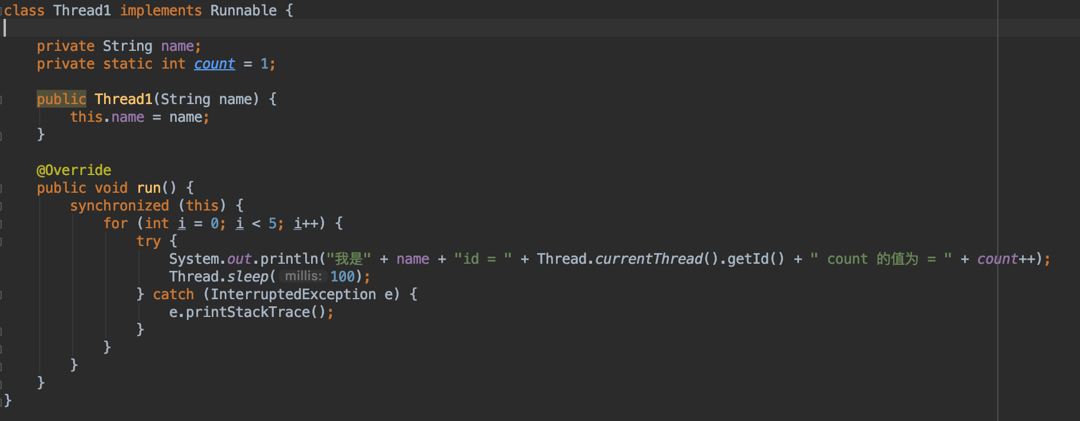This screenshot has width=1080, height=421.
Task: Fold the synchronized block in gutter
Action: coord(2,206)
